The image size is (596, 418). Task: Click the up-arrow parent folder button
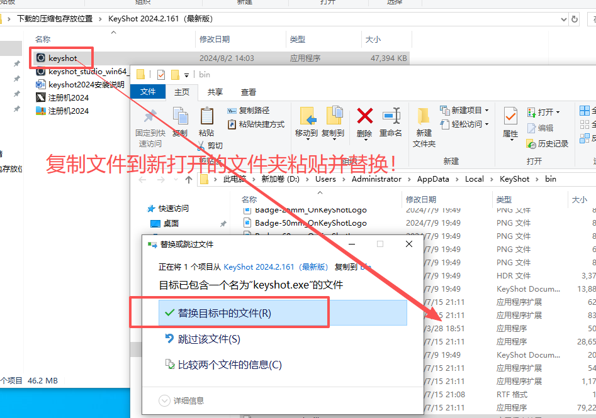pos(189,180)
